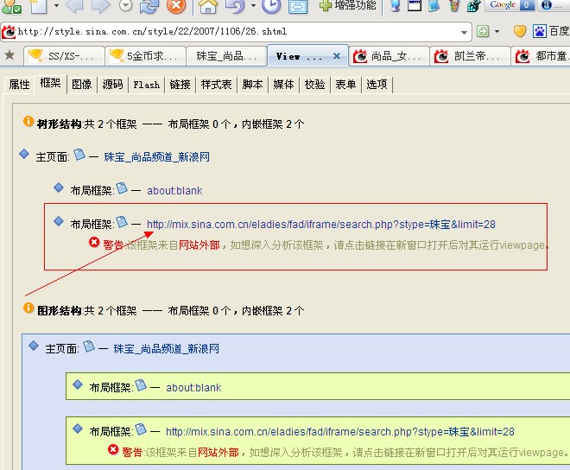
Task: Open mix.sina.com.cn search.php link in graphical structure
Action: pyautogui.click(x=340, y=431)
